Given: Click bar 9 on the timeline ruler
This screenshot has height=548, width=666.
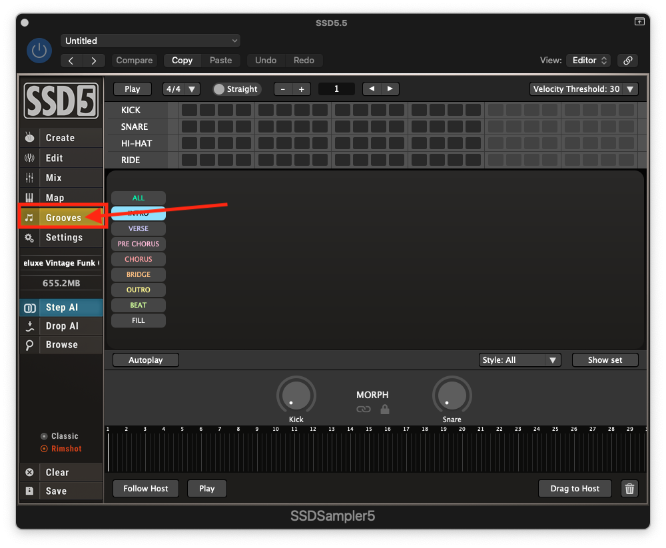Looking at the screenshot, I should click(x=257, y=429).
